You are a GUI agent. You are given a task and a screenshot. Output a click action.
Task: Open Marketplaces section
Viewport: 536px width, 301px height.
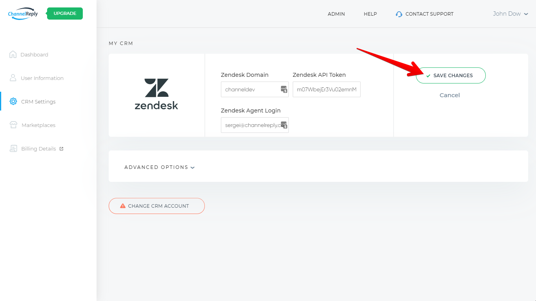38,125
